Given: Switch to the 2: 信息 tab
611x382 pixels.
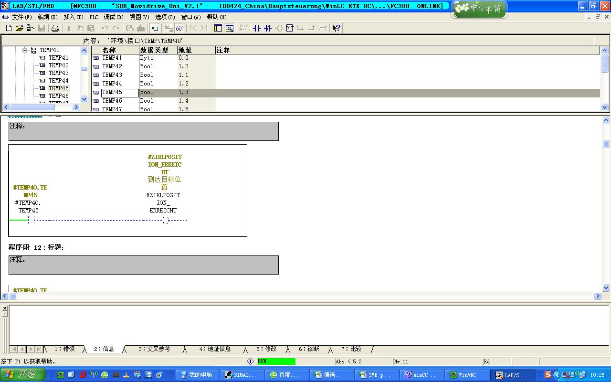Looking at the screenshot, I should coord(104,349).
